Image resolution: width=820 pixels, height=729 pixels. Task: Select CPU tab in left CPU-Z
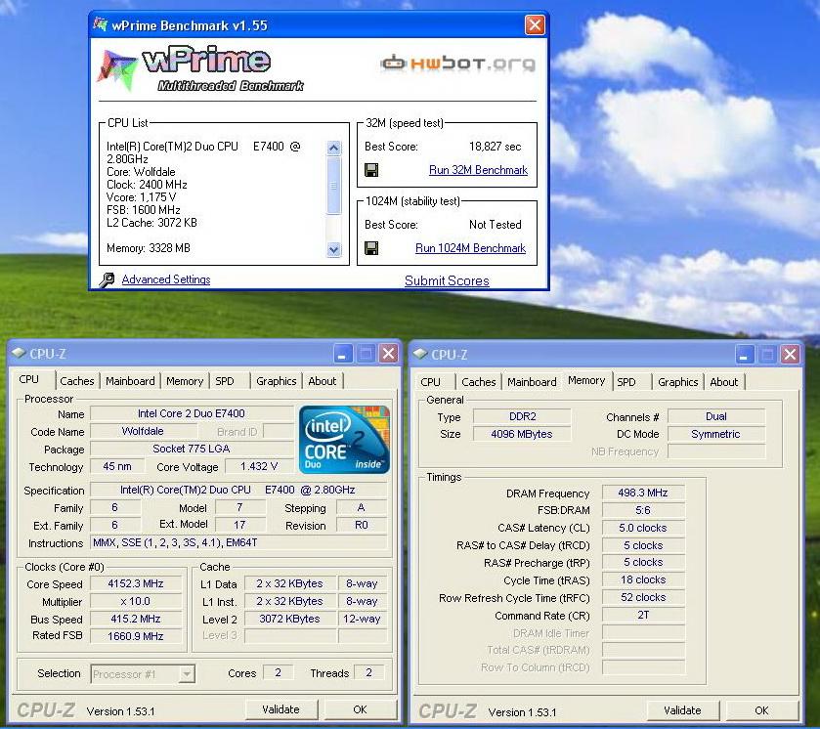point(29,379)
